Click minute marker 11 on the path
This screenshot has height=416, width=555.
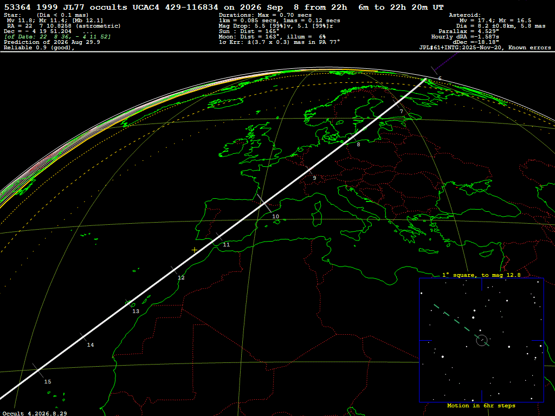coord(227,245)
